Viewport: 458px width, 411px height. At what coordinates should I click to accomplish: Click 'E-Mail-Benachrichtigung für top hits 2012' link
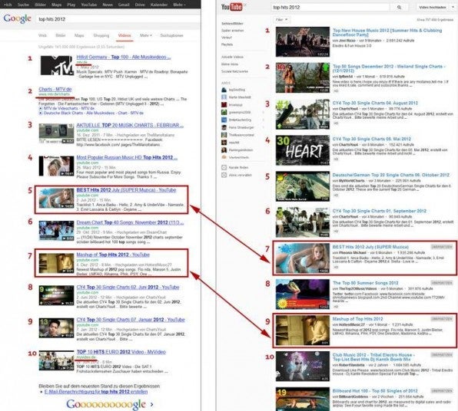click(x=96, y=392)
